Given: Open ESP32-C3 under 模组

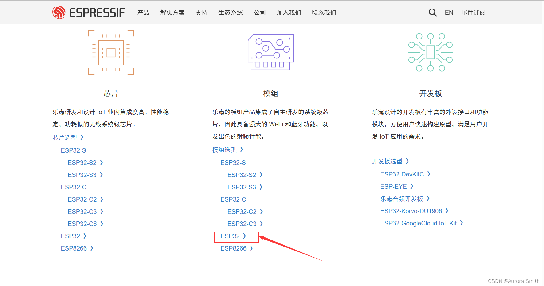Looking at the screenshot, I should point(245,224).
